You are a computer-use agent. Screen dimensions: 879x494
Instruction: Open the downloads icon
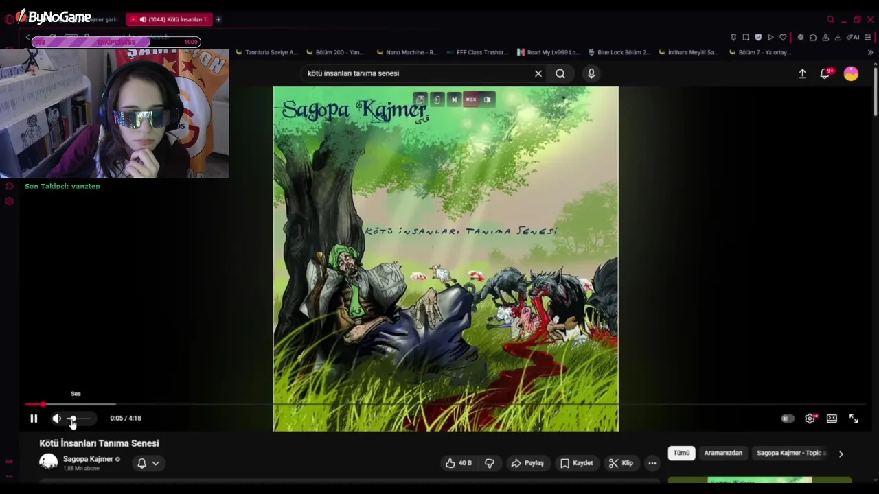tap(838, 37)
